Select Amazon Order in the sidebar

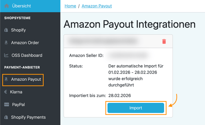tap(25, 43)
